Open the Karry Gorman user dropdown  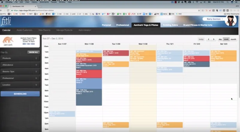214,19
